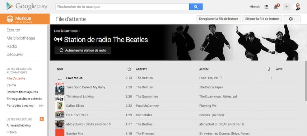
Task: Click the AVIS column header
Action: pyautogui.click(x=279, y=69)
